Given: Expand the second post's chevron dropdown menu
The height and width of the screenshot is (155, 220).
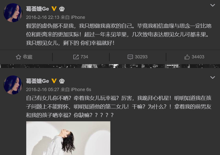Looking at the screenshot, I should 212,77.
